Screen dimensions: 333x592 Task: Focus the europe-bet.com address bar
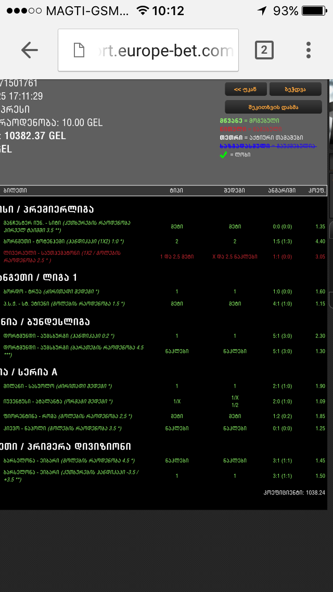(x=148, y=50)
